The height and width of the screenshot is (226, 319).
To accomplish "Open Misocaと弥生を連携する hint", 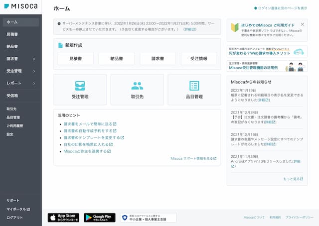I will coord(87,151).
